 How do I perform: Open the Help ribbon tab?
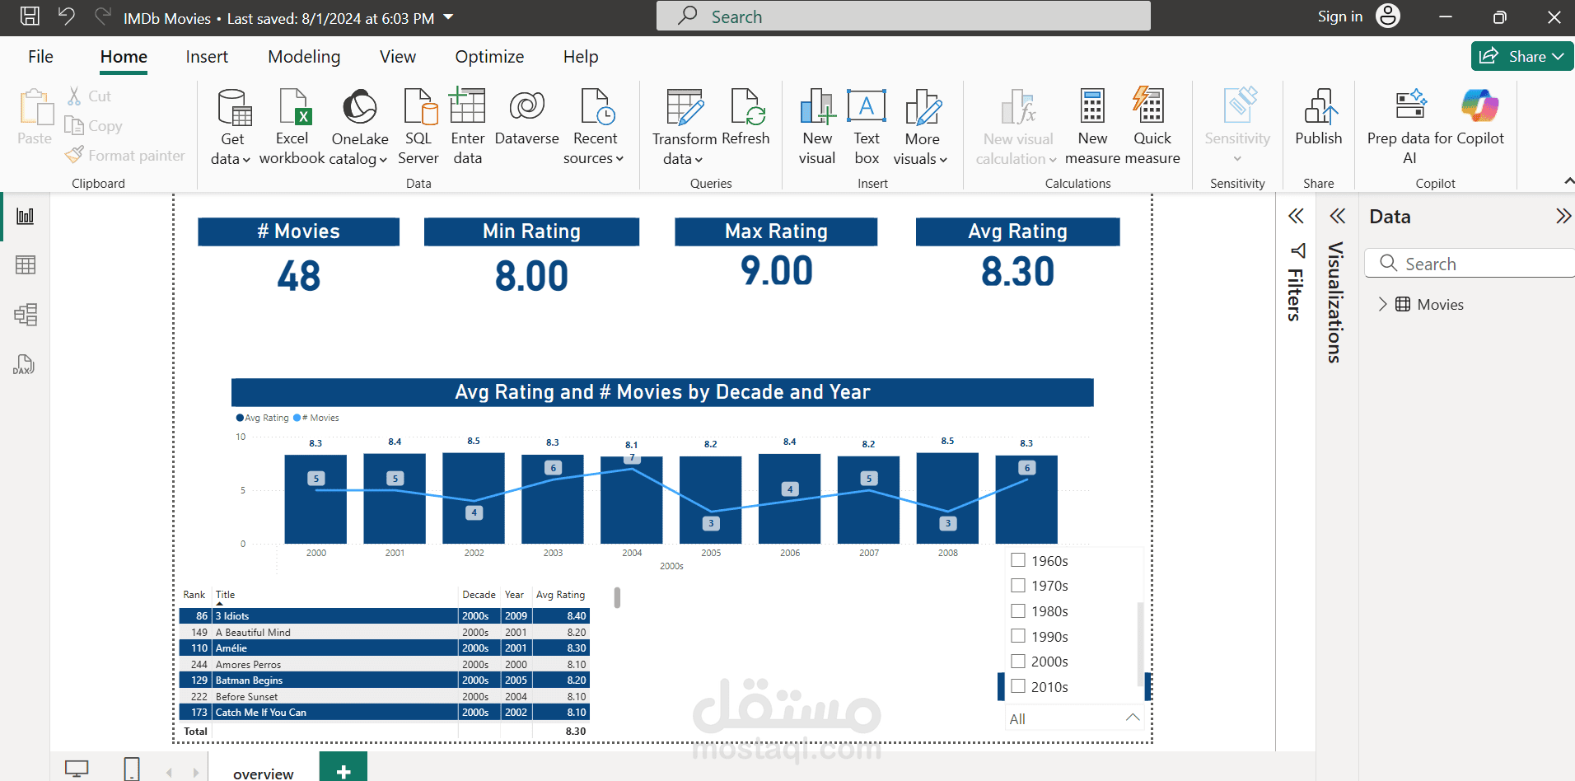click(x=581, y=56)
